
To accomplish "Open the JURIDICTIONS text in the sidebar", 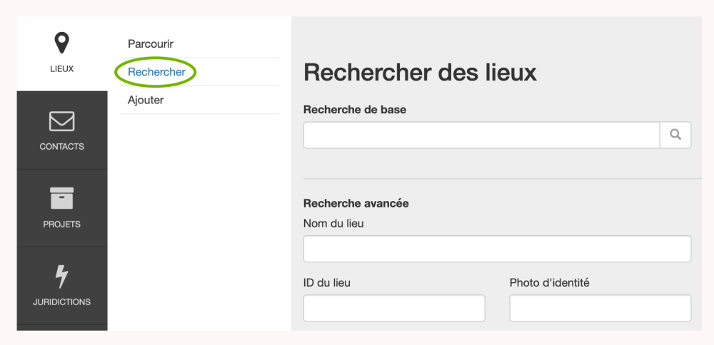I will pyautogui.click(x=62, y=302).
